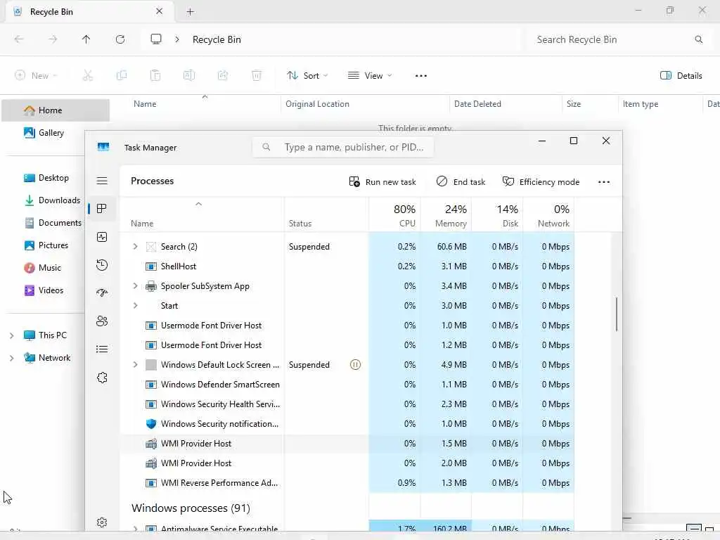Click the Rename icon in Explorer toolbar

tap(189, 75)
